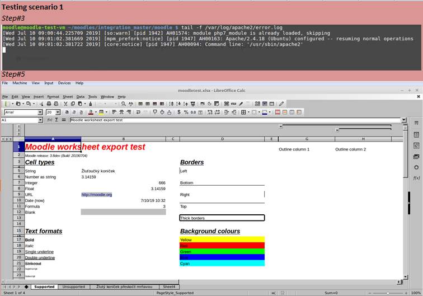Open the sidebar Functions f(x) icon

point(416,178)
